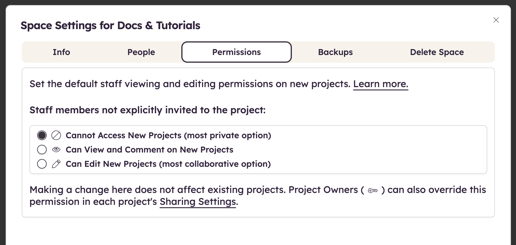The height and width of the screenshot is (245, 516).
Task: Enable the Can Edit New Projects radio button
Action: pos(42,164)
